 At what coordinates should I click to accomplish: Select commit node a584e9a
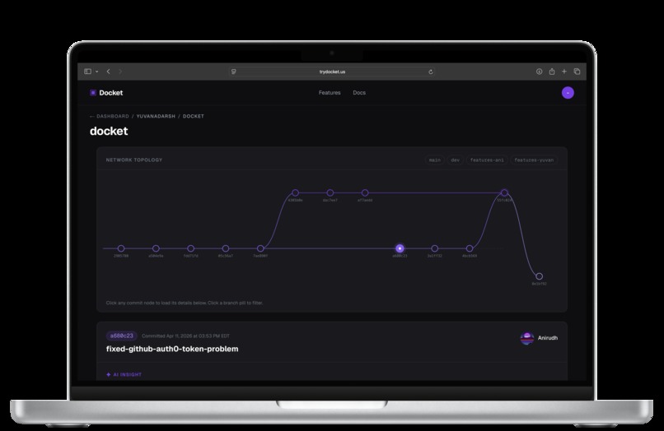[156, 248]
